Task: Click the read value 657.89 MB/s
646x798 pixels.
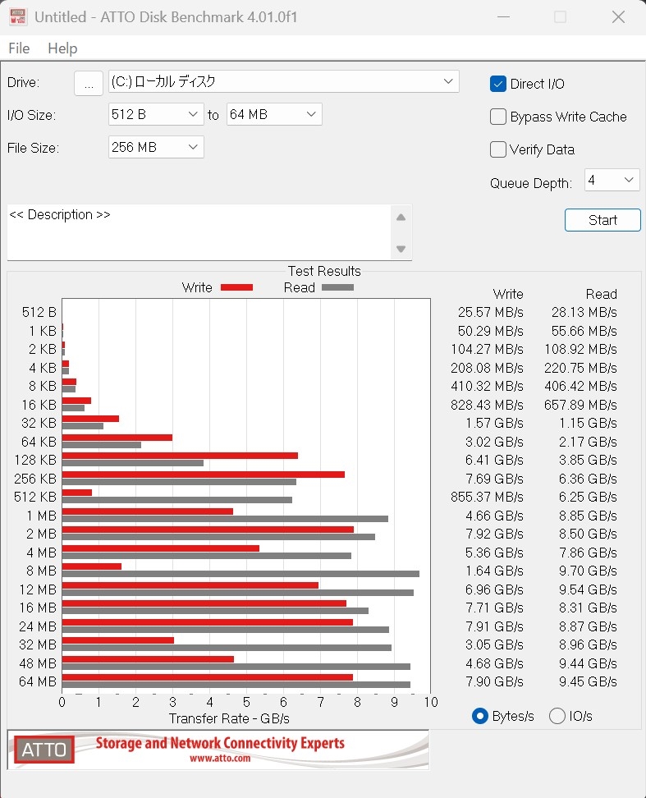Action: click(580, 405)
